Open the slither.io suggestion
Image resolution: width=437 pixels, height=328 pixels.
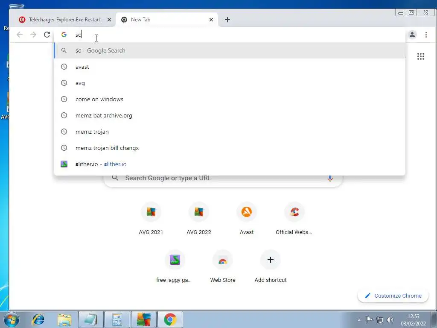[x=230, y=164]
